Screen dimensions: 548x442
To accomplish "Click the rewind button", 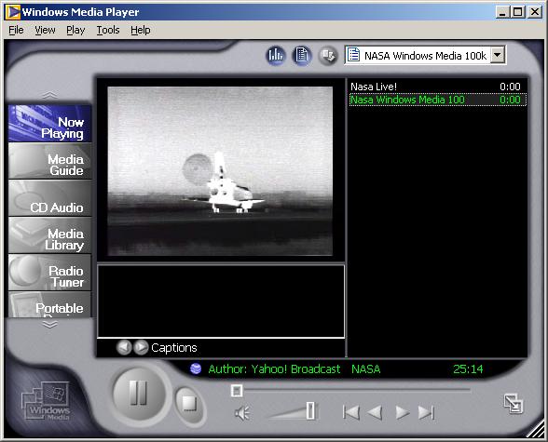I will pyautogui.click(x=375, y=412).
